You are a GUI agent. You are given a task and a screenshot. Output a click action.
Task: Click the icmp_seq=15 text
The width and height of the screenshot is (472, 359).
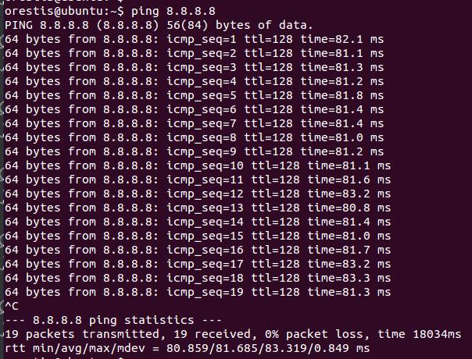click(205, 236)
